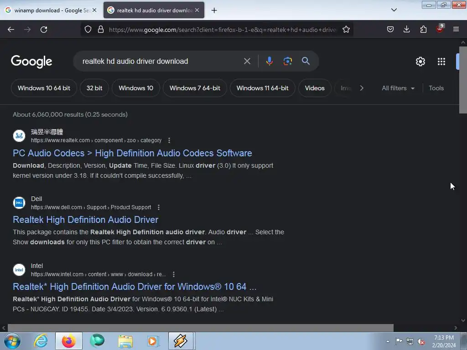The height and width of the screenshot is (350, 467).
Task: Apply the Windows 7 64-bit chip
Action: (195, 88)
